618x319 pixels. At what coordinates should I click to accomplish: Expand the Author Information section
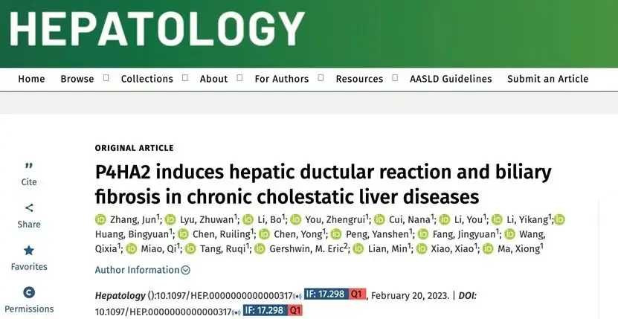point(142,270)
